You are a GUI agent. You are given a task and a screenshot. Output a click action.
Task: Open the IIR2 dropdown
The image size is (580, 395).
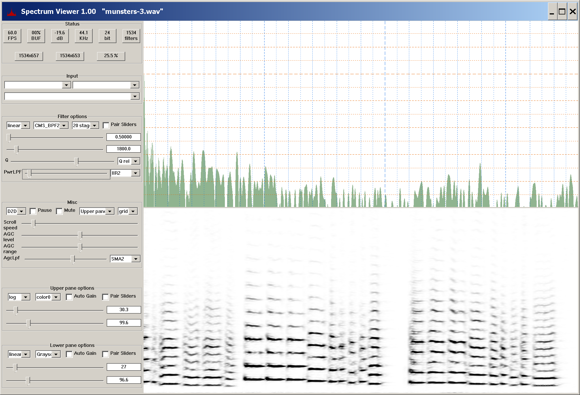pyautogui.click(x=125, y=173)
